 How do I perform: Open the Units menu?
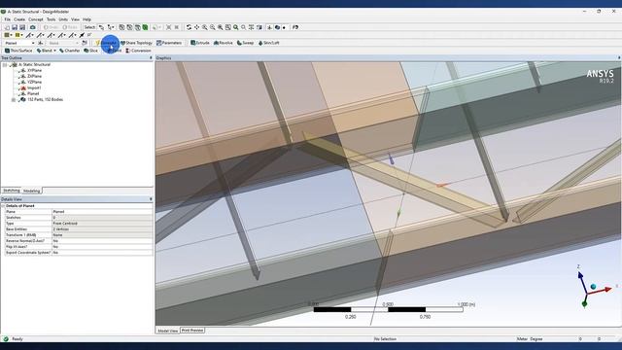pyautogui.click(x=63, y=19)
